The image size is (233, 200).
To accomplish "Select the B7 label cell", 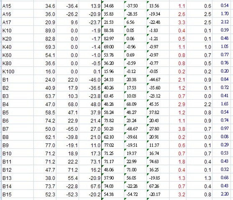I will [x=18, y=129].
